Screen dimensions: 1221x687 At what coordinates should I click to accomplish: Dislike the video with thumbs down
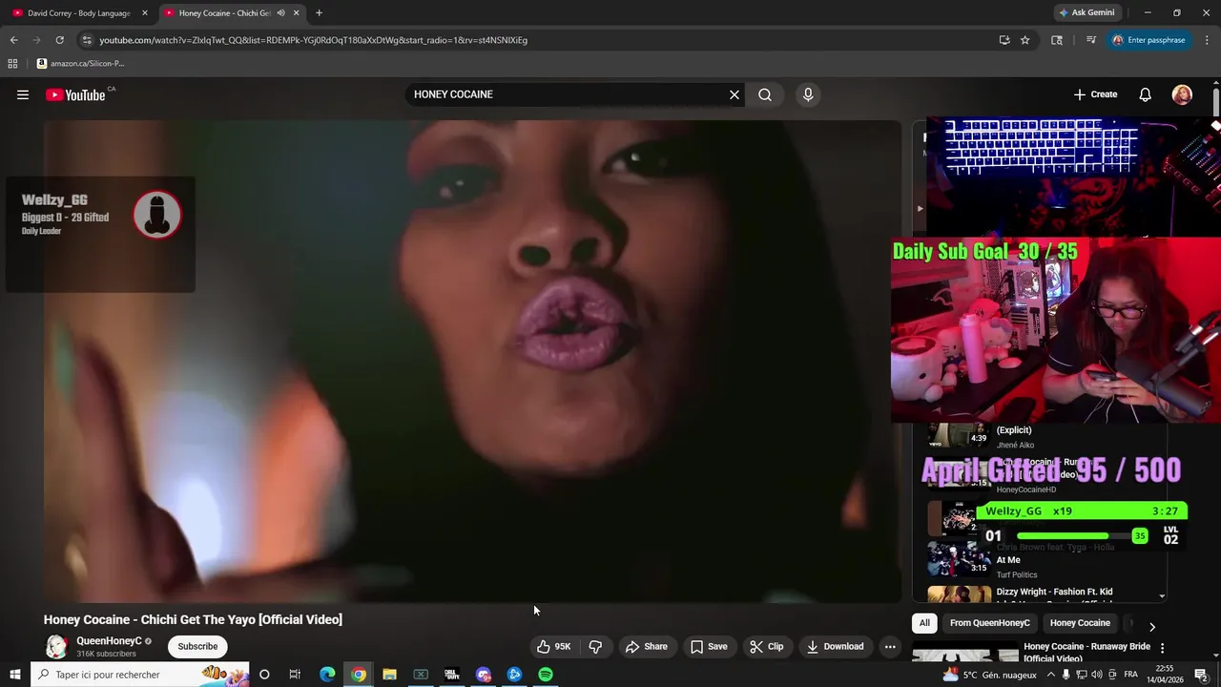pyautogui.click(x=595, y=646)
